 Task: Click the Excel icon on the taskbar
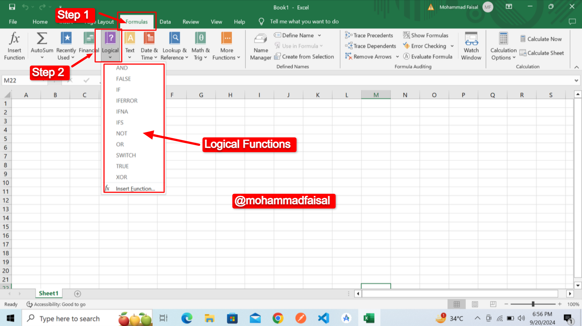tap(369, 318)
